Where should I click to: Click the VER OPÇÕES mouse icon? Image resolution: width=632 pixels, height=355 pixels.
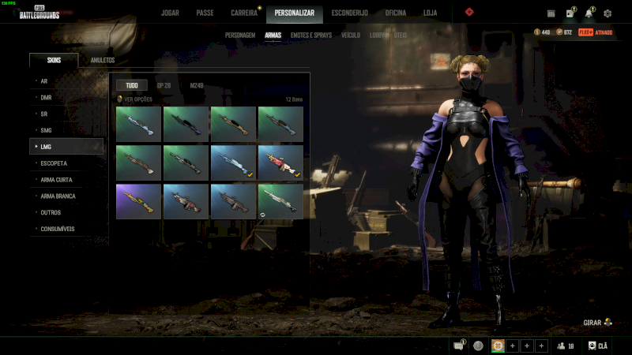119,99
